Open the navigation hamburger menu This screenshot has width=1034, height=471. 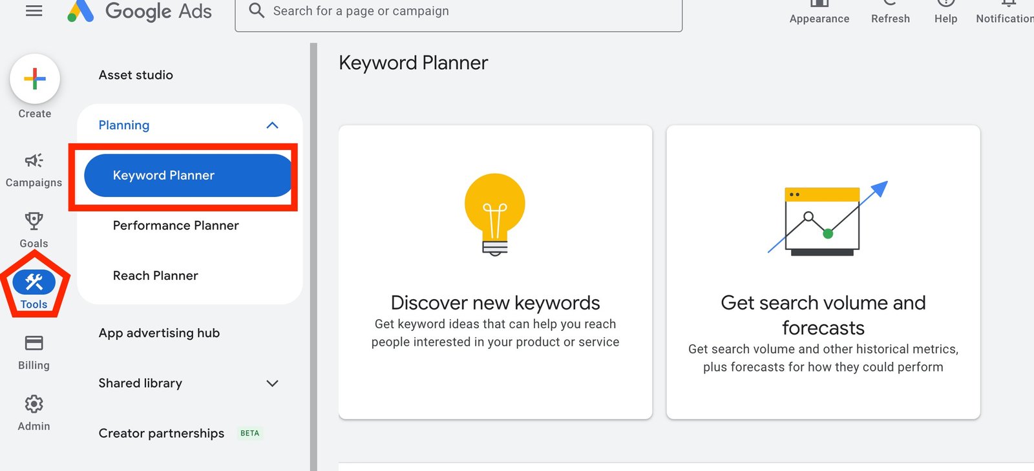tap(33, 10)
